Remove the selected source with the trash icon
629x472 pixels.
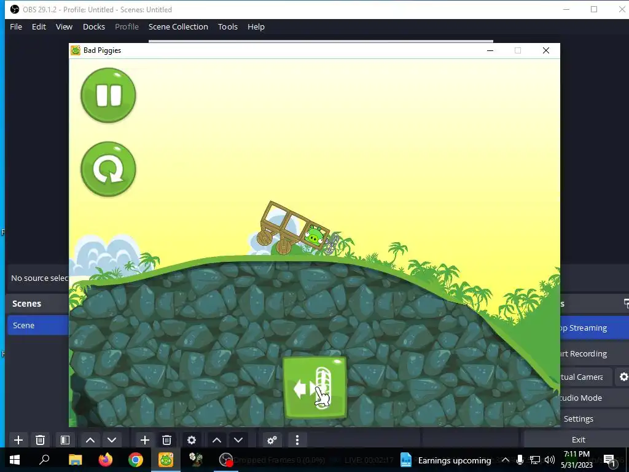[x=167, y=440]
